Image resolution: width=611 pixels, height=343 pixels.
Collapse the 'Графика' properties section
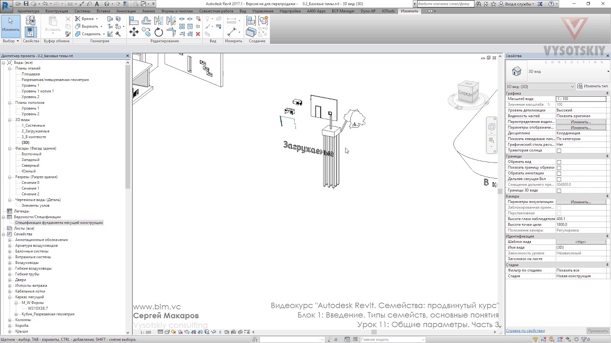[608, 93]
